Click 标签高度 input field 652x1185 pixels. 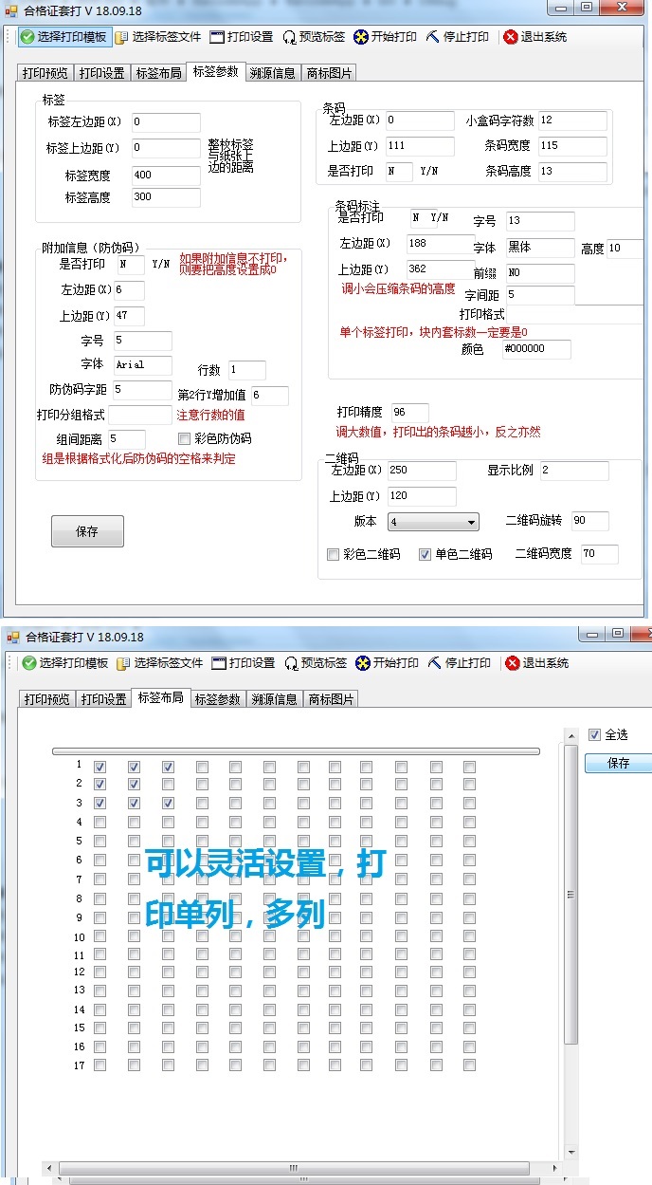coord(166,197)
